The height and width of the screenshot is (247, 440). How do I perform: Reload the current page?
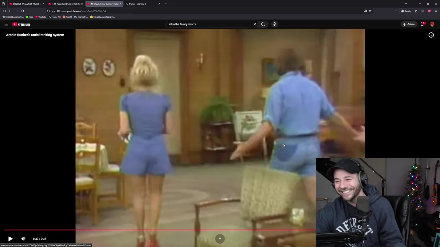pyautogui.click(x=23, y=11)
